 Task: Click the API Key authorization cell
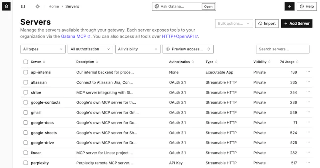point(176,163)
